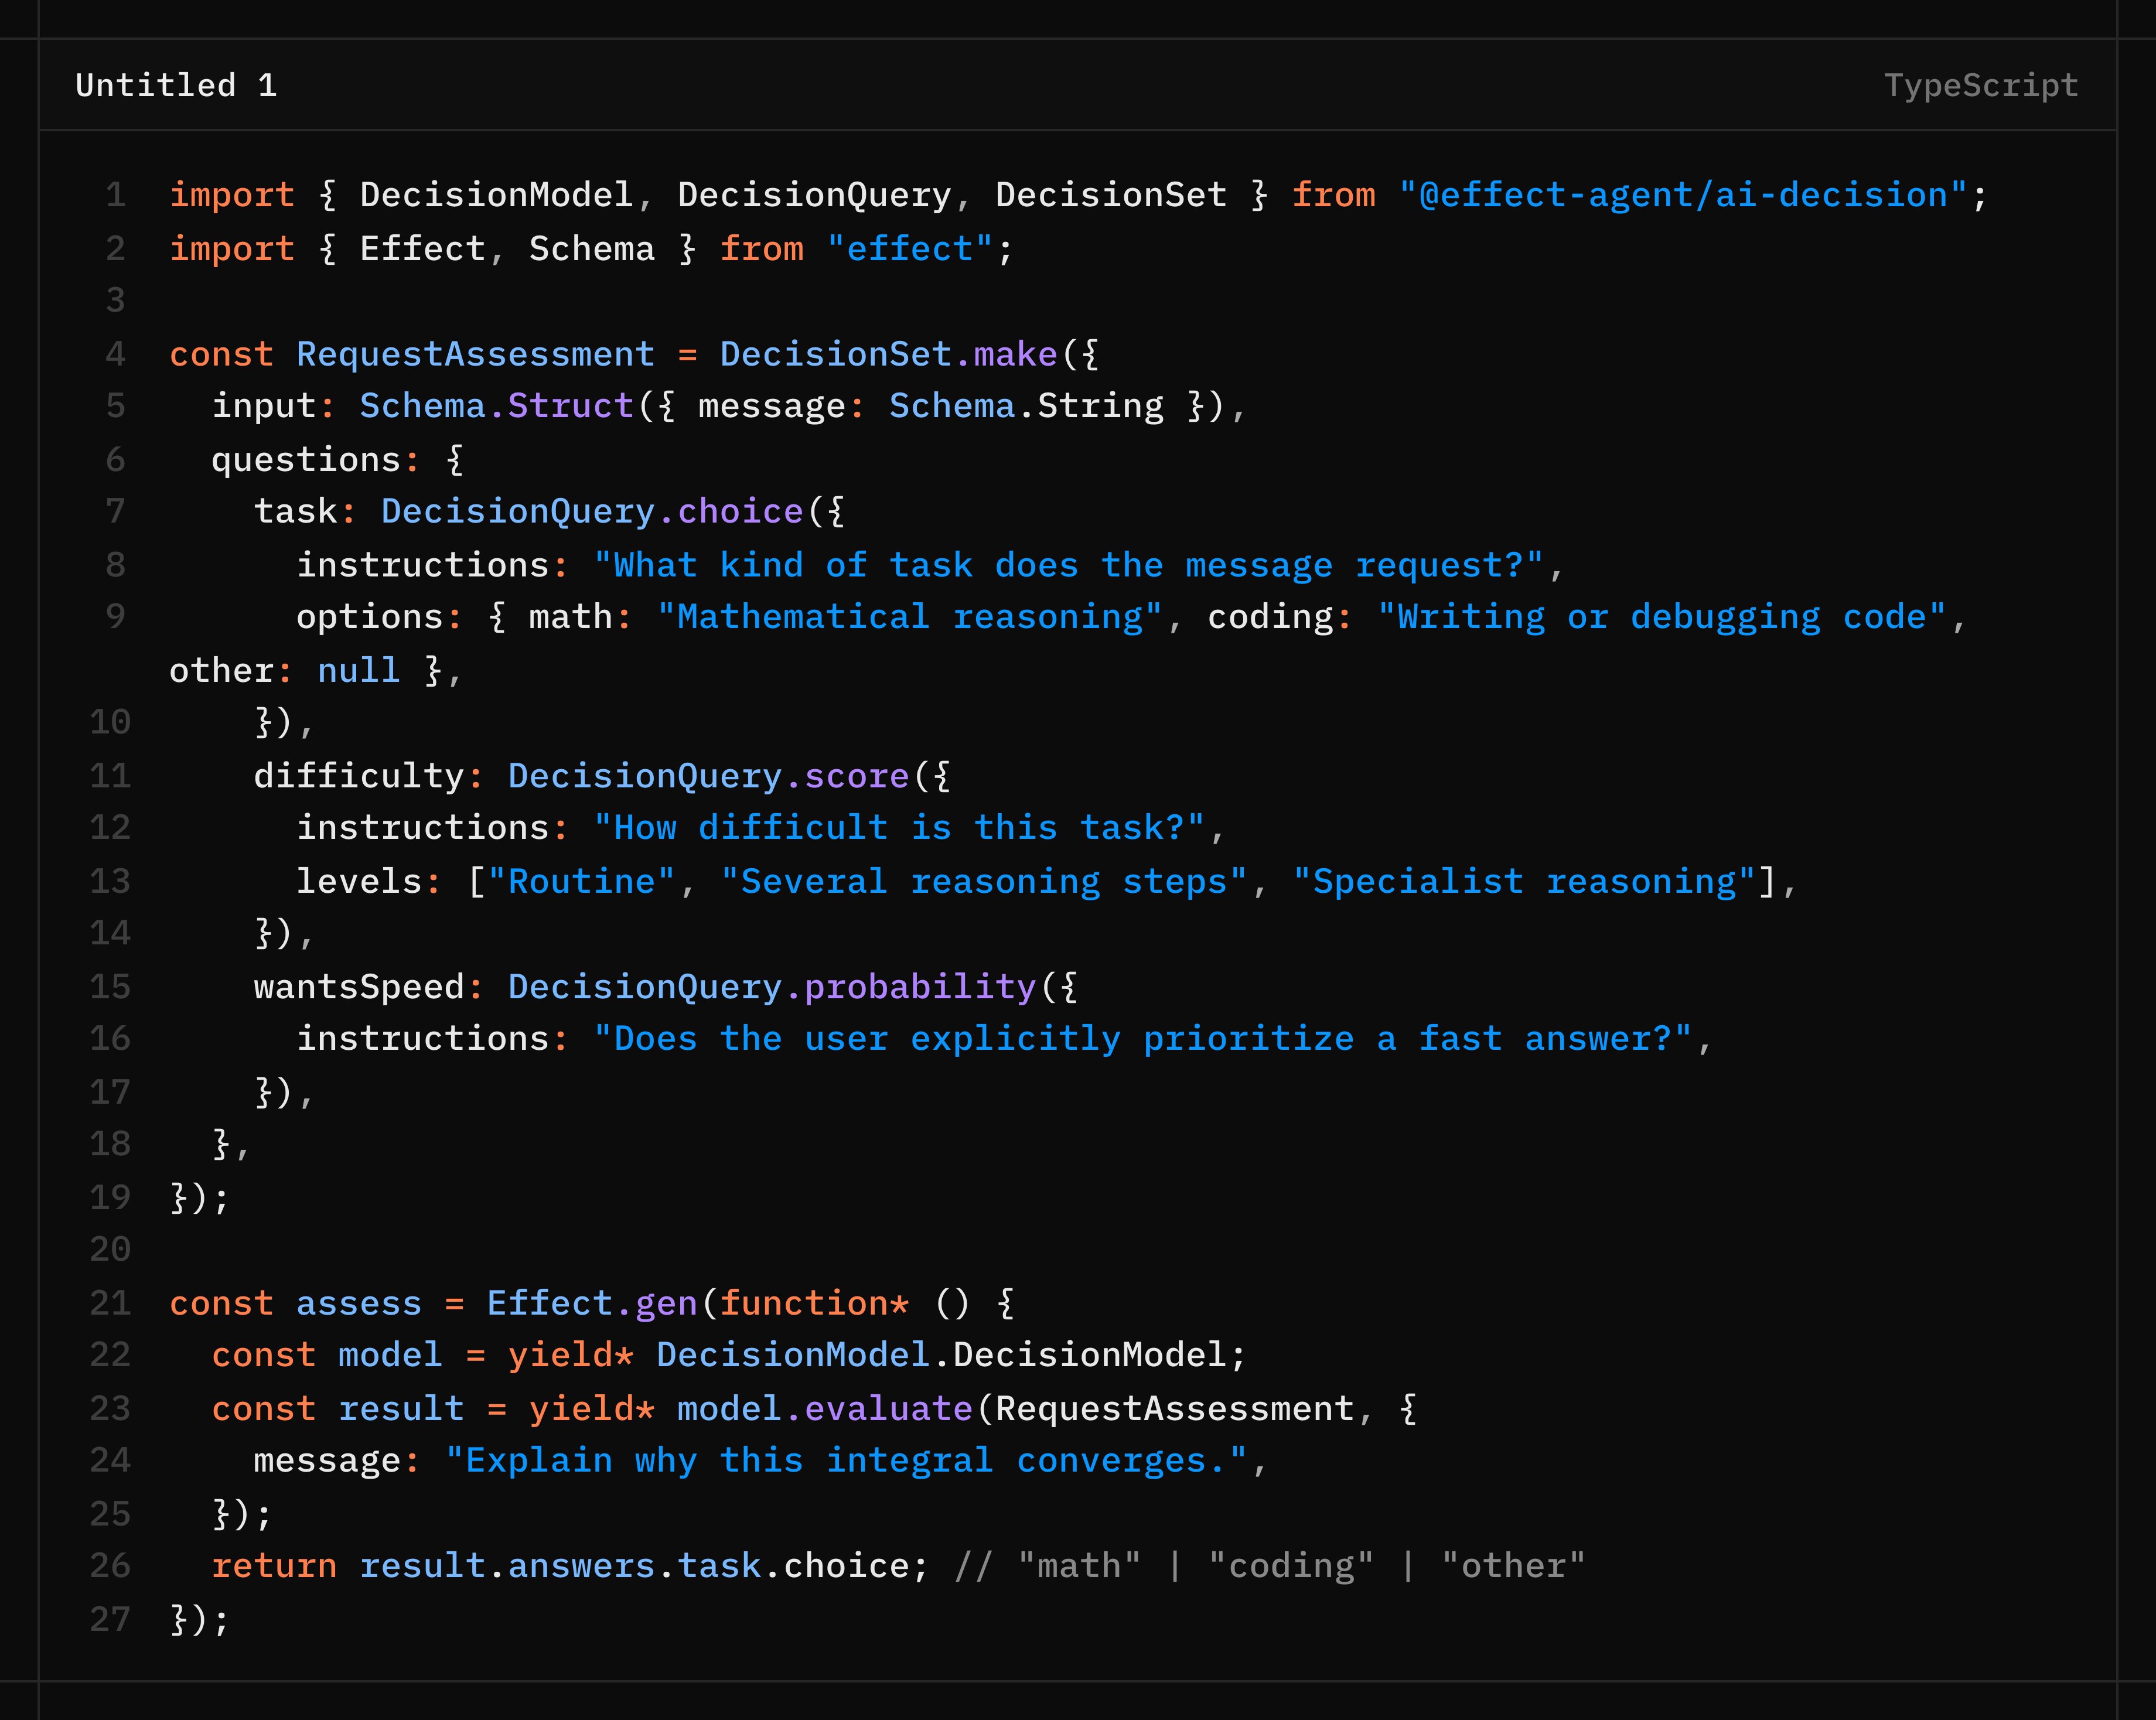
Task: Click the "Does the user explicitly prioritize a fast answer?" string
Action: tap(1143, 1039)
